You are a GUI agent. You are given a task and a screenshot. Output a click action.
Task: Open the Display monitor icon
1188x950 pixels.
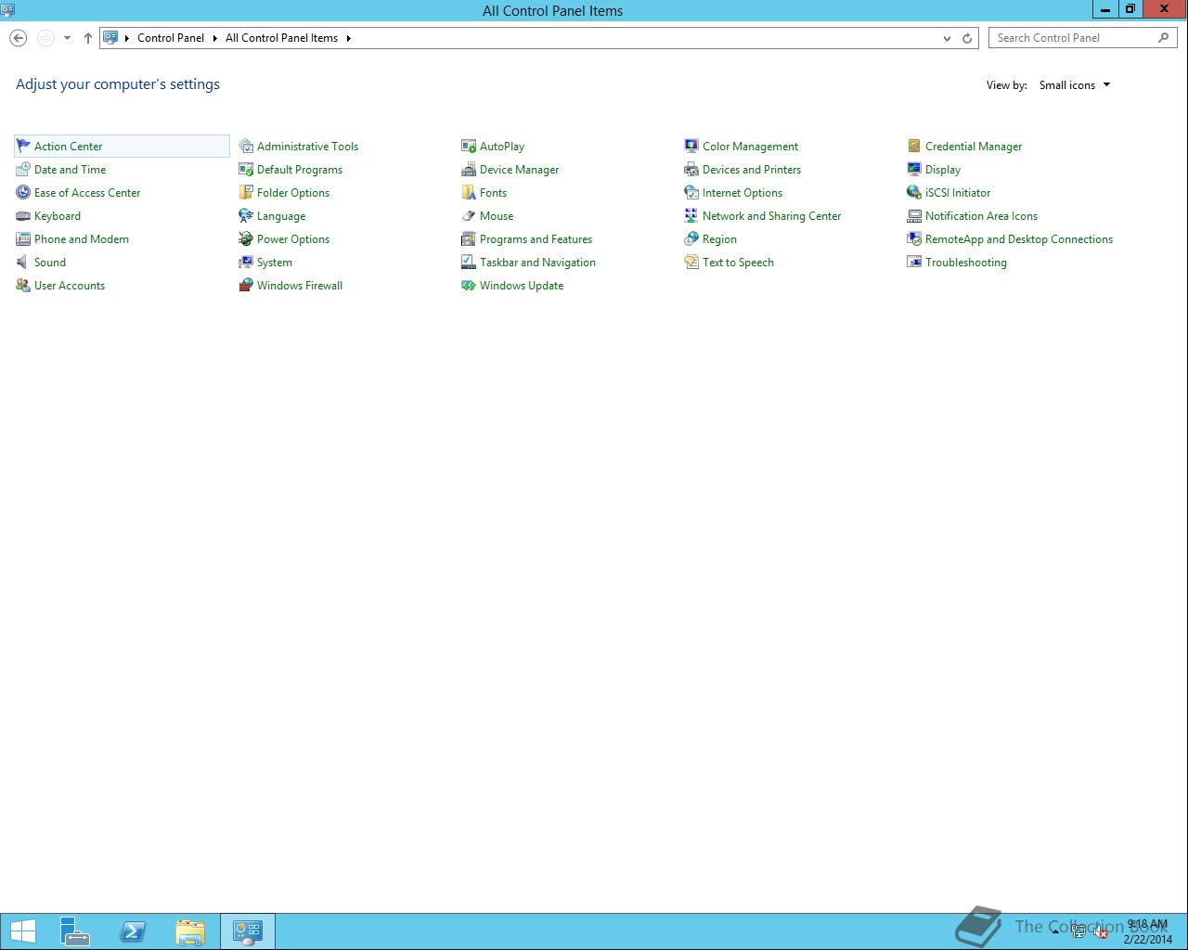point(914,169)
